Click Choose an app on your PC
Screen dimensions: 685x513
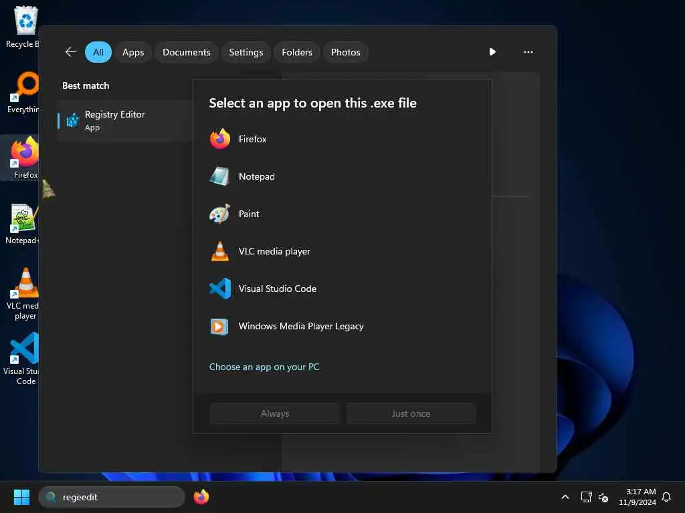pos(264,367)
